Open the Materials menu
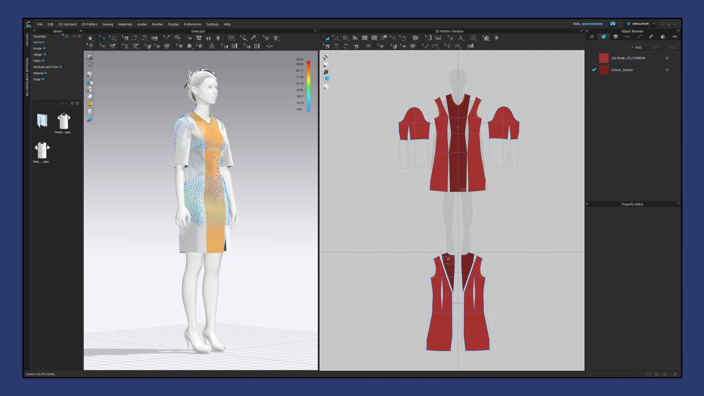The image size is (704, 396). click(x=125, y=24)
